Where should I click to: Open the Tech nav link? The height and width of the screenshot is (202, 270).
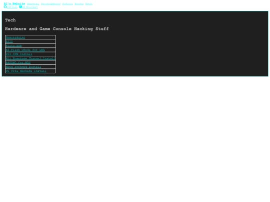(89, 4)
